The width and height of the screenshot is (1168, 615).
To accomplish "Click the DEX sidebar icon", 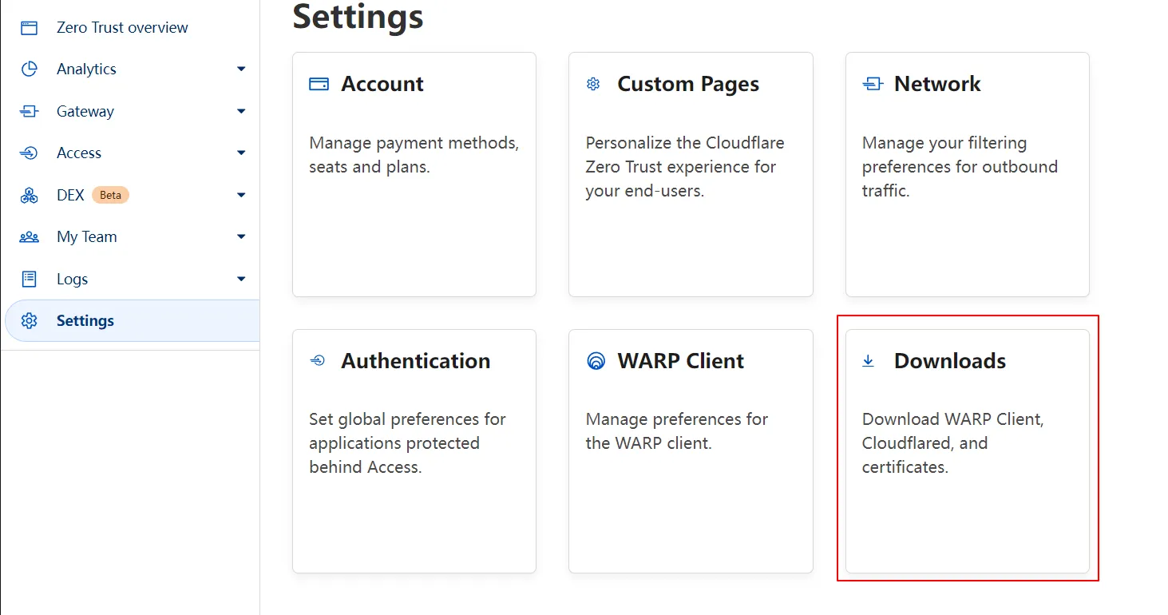I will (30, 196).
